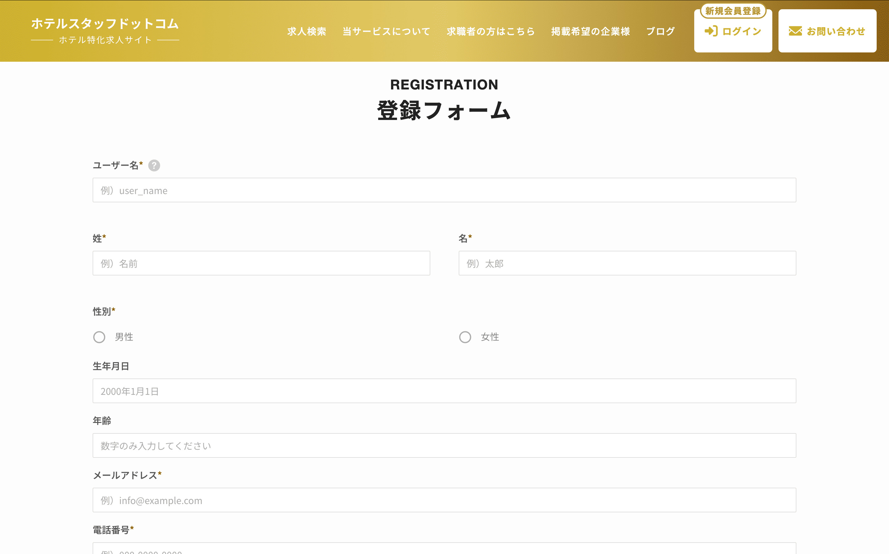
Task: Click the login arrow icon
Action: (711, 31)
